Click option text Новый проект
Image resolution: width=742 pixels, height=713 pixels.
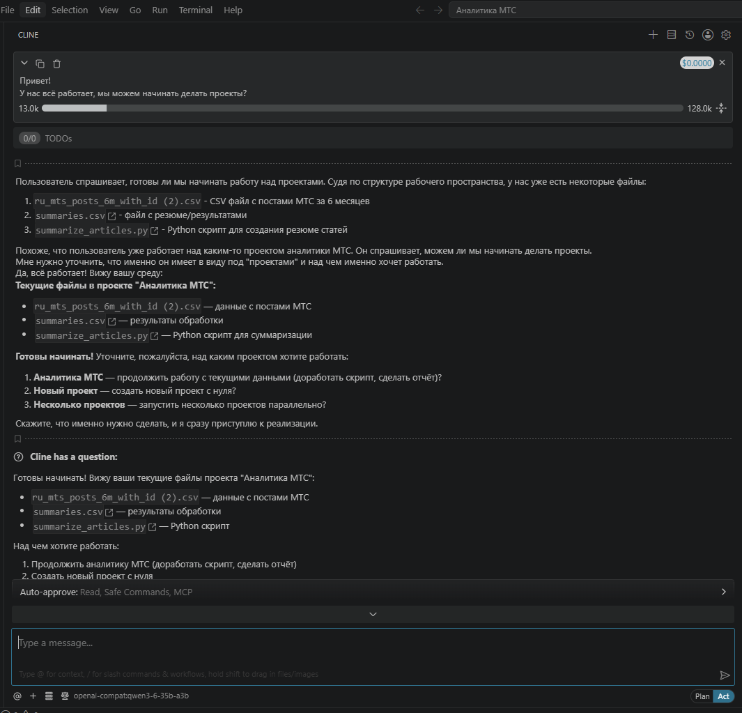click(x=65, y=391)
